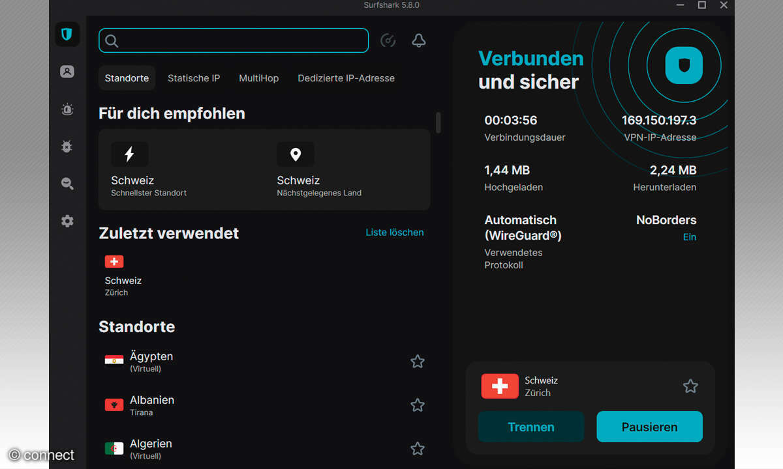The height and width of the screenshot is (469, 783).
Task: Maximize the Surfshark window
Action: (702, 5)
